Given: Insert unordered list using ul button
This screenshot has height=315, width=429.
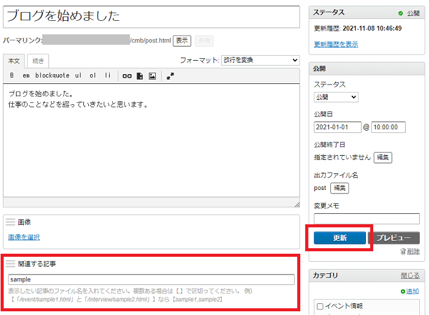Looking at the screenshot, I should coord(78,75).
